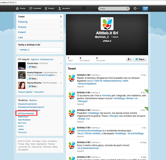Click Visualizza tutto link
Screen dimensions: 166x160
[46, 60]
